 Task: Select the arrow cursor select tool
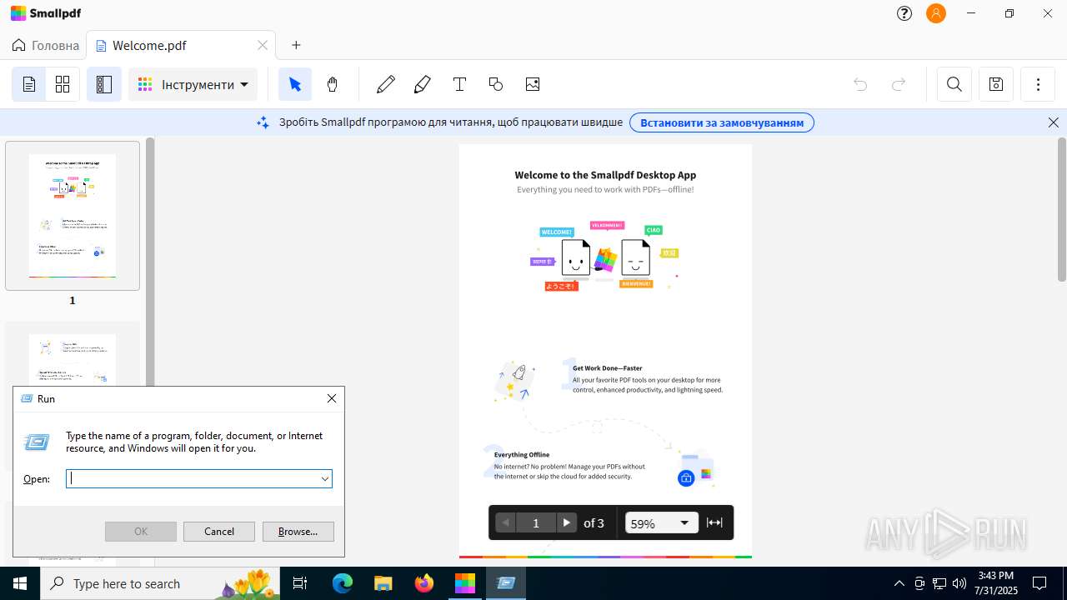(295, 84)
